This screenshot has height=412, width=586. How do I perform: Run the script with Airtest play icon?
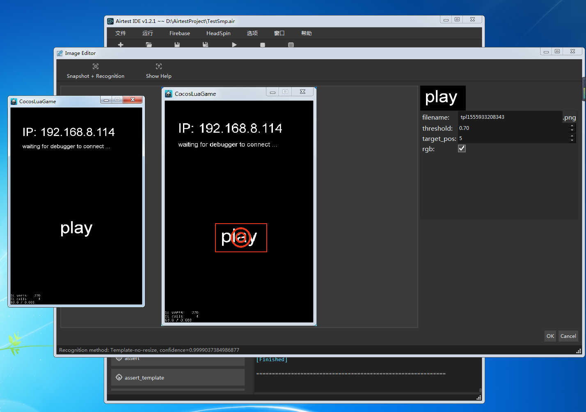234,45
